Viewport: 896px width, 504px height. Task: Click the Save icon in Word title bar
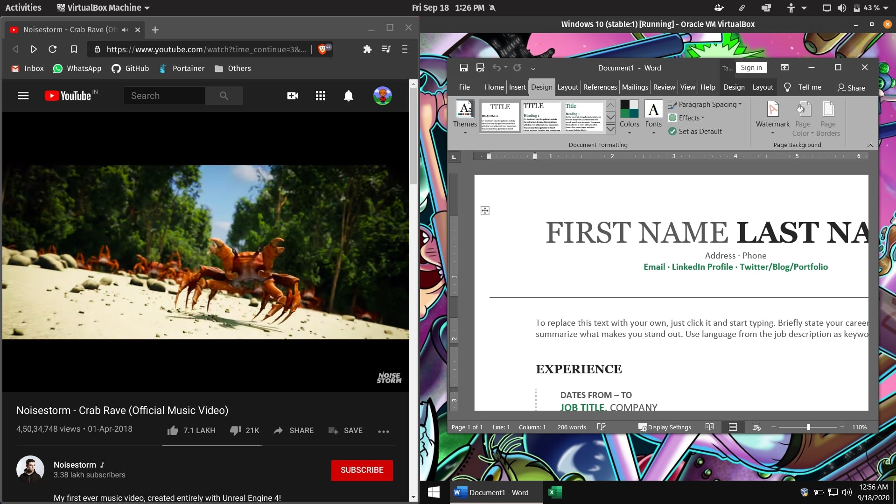(463, 68)
